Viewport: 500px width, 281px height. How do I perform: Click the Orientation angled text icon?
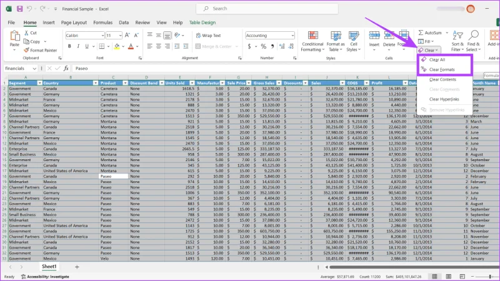tap(177, 35)
